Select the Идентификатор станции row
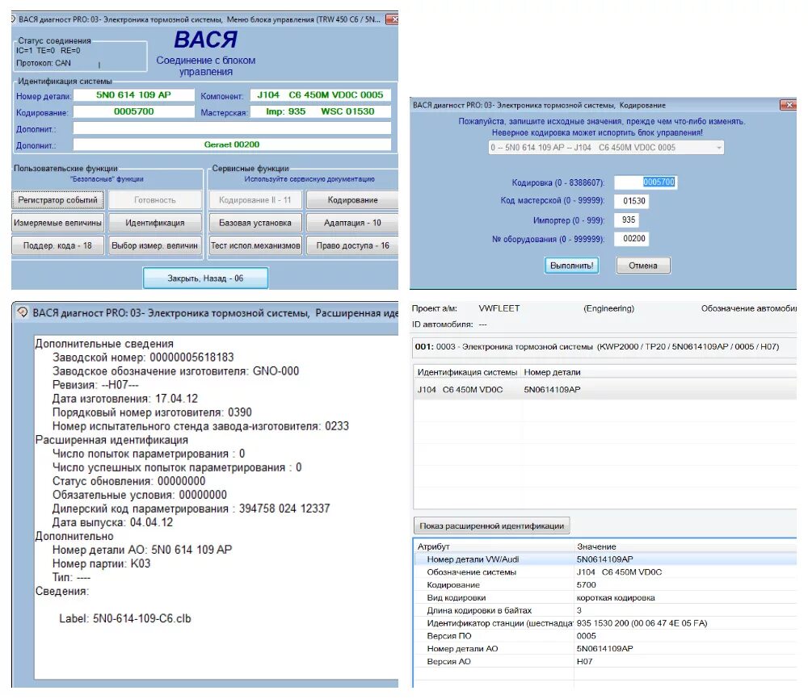This screenshot has height=699, width=808. (x=605, y=623)
